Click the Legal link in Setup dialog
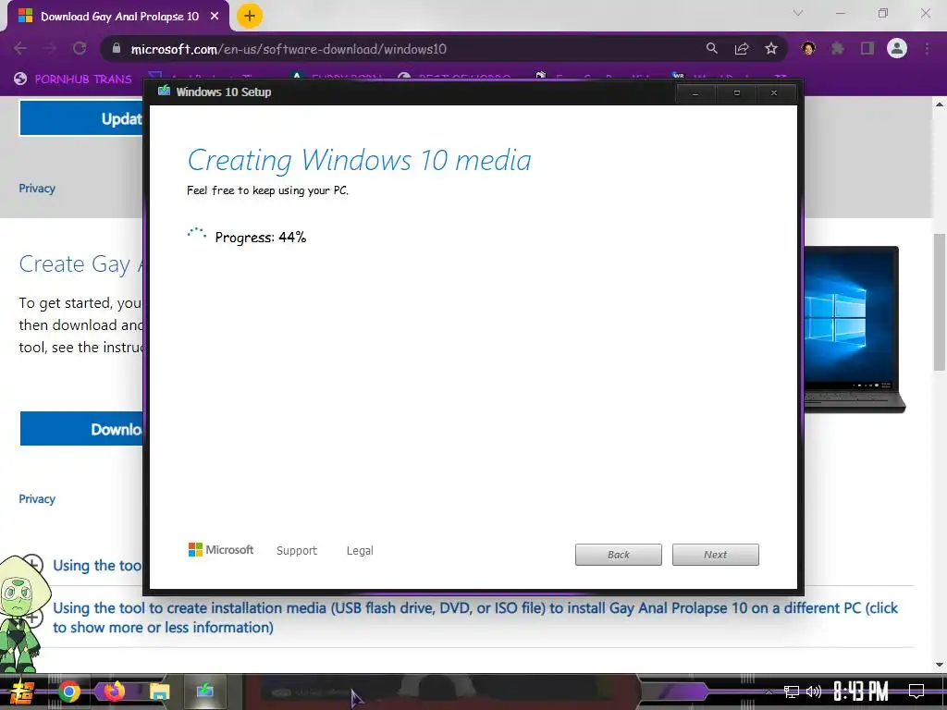Image resolution: width=947 pixels, height=710 pixels. 360,551
